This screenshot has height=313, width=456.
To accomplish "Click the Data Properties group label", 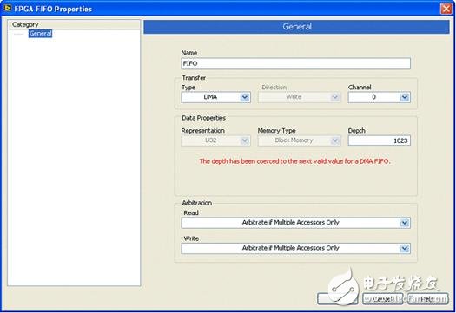I will pos(203,118).
